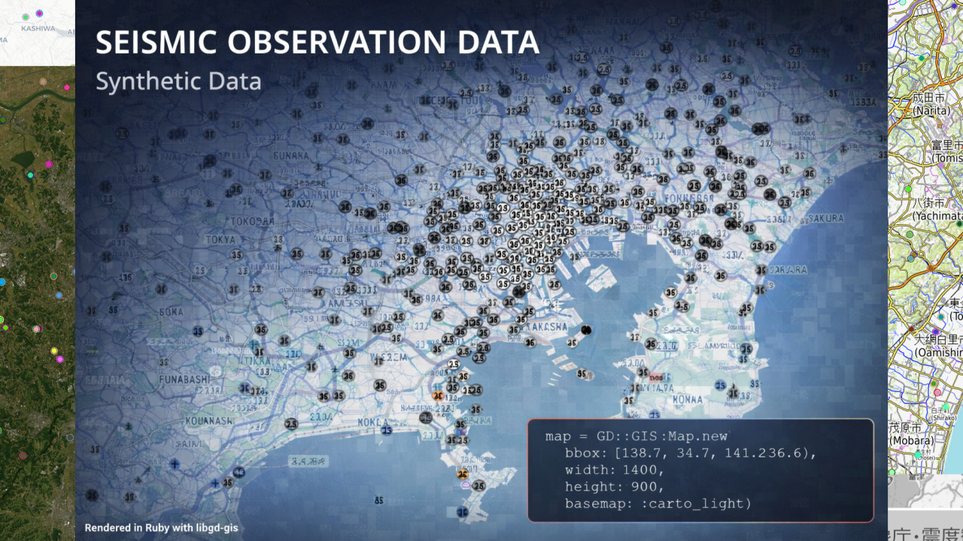Image resolution: width=963 pixels, height=541 pixels.
Task: Click the purple oval below lowest orange marker
Action: [465, 486]
